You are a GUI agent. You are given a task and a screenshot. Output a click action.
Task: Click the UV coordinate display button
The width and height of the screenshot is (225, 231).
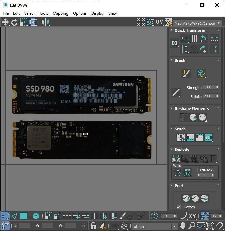pyautogui.click(x=160, y=22)
